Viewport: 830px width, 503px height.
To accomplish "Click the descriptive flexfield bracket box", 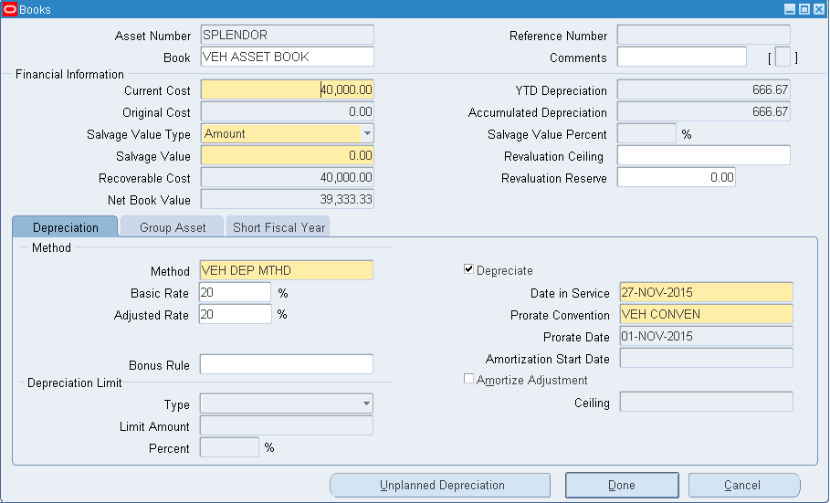I will [783, 58].
